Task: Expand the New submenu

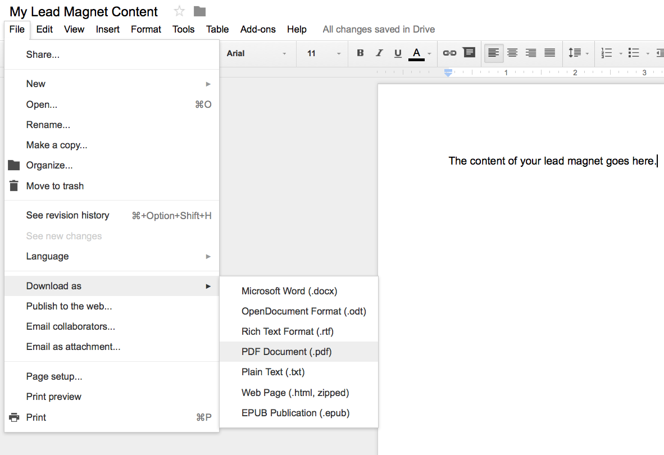Action: (112, 84)
